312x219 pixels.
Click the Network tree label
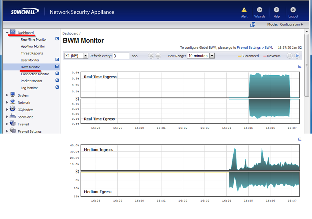click(x=24, y=103)
